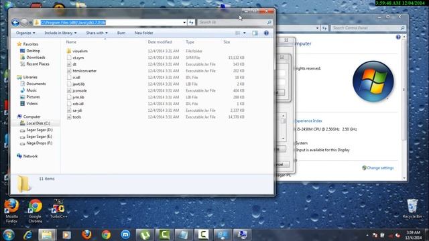Sort files by Name column header
Viewport: 429px width, 241px height.
(x=71, y=42)
